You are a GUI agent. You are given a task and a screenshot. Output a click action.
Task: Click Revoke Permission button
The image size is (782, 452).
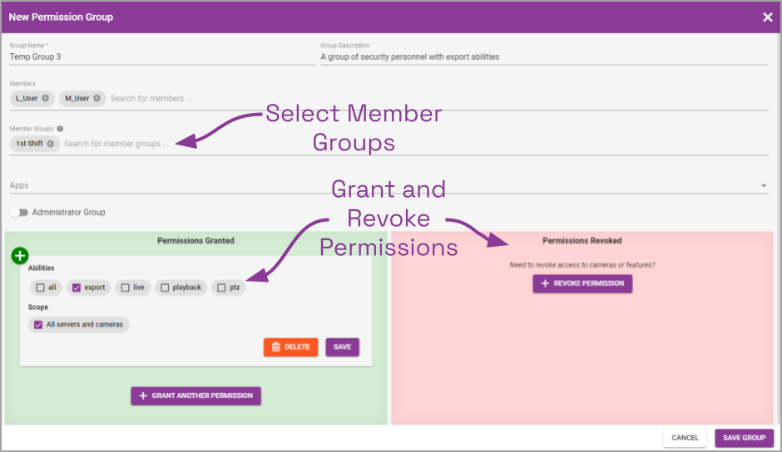click(582, 283)
